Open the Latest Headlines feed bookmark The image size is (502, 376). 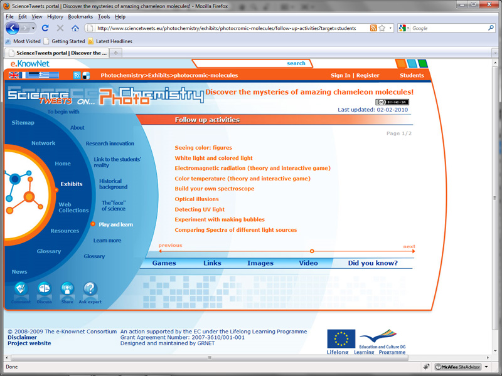[x=110, y=41]
